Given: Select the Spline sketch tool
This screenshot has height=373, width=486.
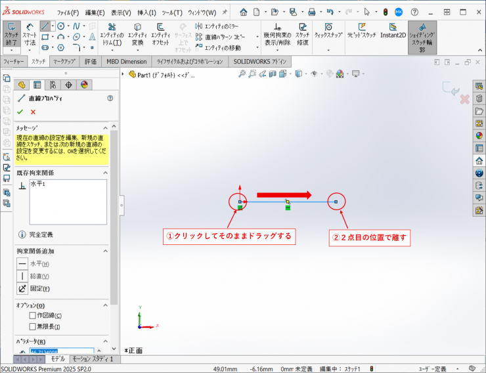Looking at the screenshot, I should pyautogui.click(x=76, y=26).
